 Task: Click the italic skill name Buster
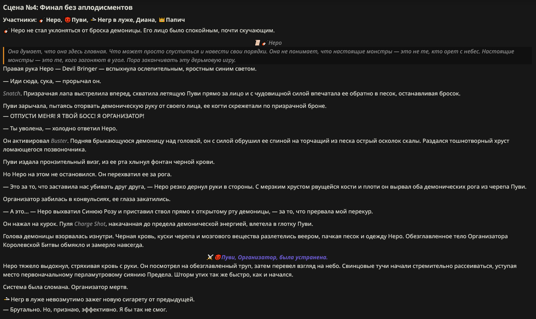click(x=59, y=141)
